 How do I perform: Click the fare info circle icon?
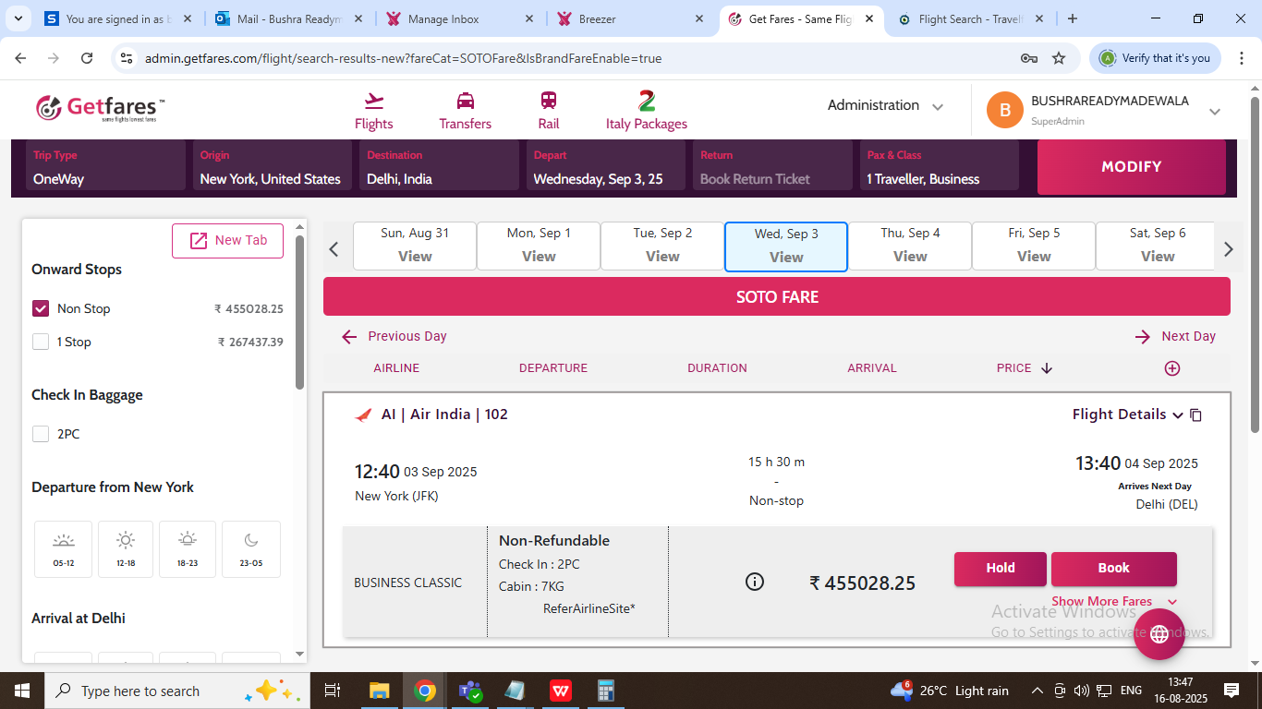pos(755,582)
